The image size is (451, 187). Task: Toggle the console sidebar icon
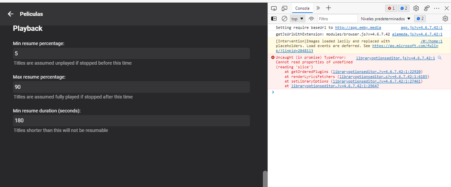274,18
